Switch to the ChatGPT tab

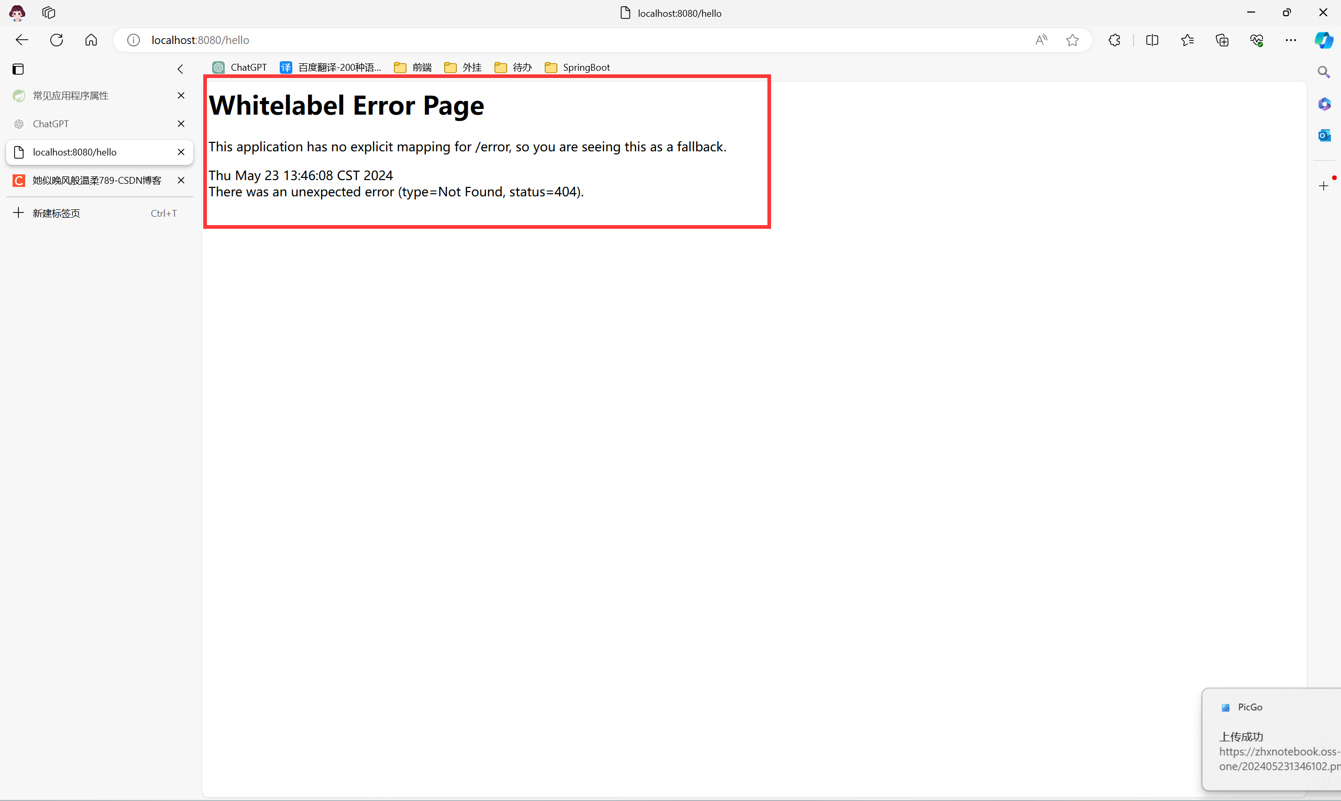tap(51, 124)
